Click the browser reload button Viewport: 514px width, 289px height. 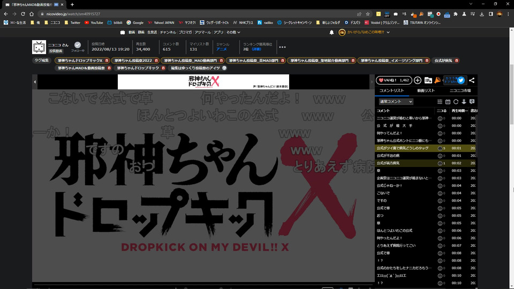click(x=23, y=14)
